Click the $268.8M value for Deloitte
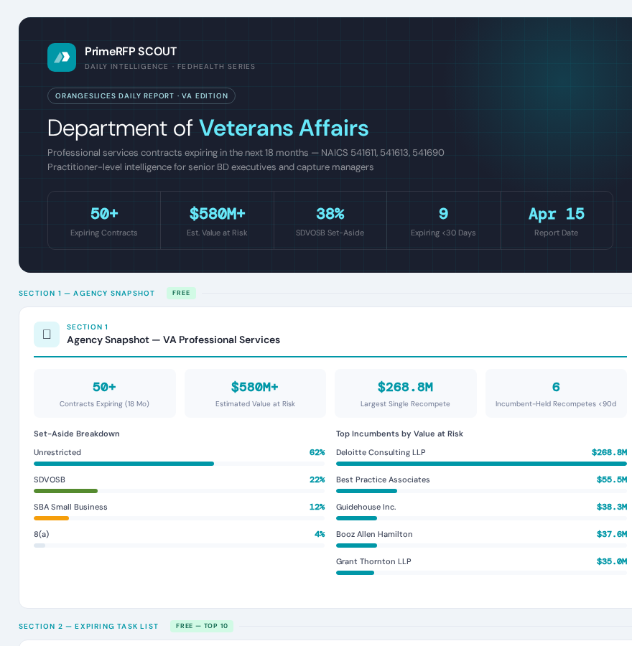Screen dimensions: 632x646 tap(609, 452)
